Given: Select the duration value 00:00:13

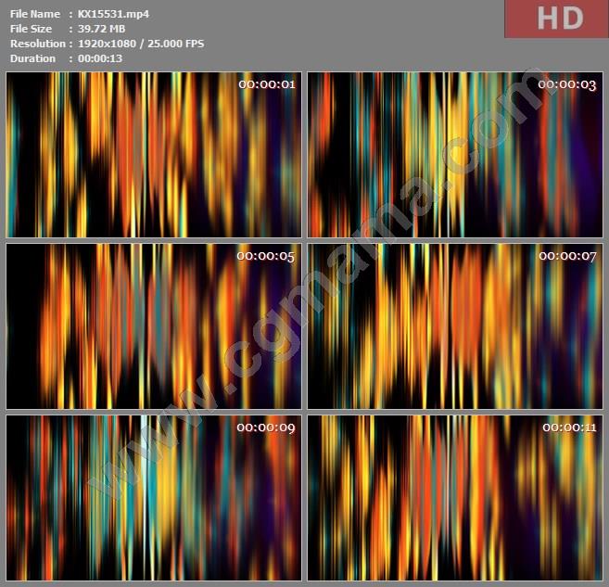Looking at the screenshot, I should (x=100, y=58).
